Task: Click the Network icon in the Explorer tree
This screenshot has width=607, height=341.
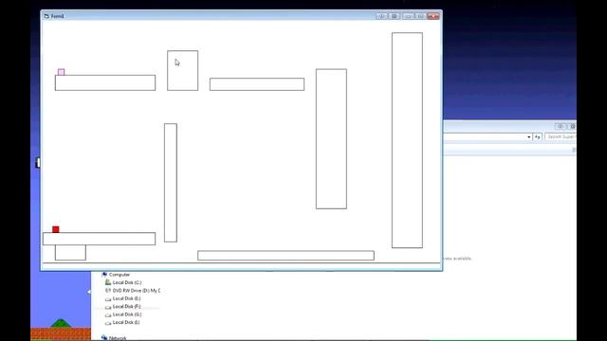Action: point(104,338)
